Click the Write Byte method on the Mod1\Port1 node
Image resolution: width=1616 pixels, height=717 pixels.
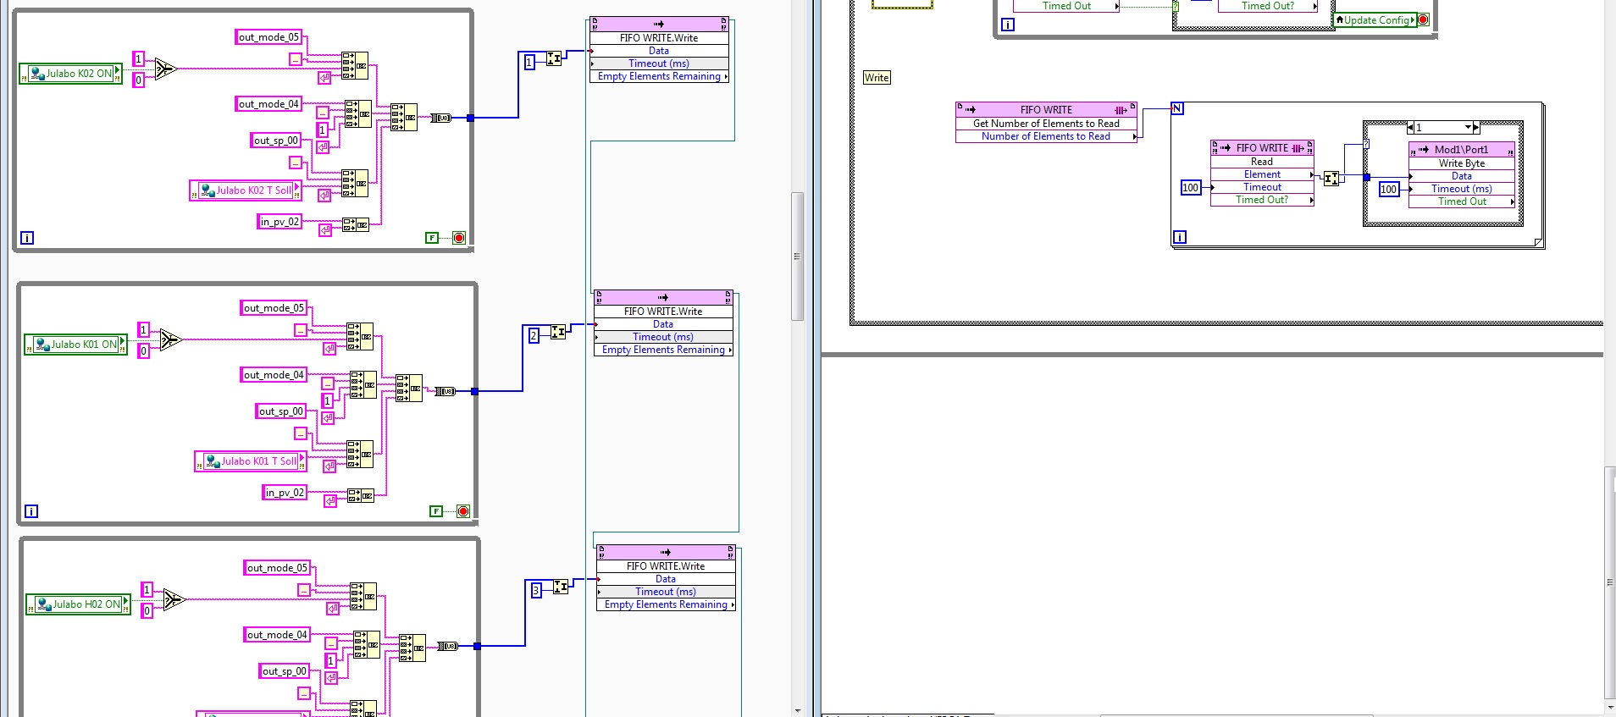point(1462,163)
